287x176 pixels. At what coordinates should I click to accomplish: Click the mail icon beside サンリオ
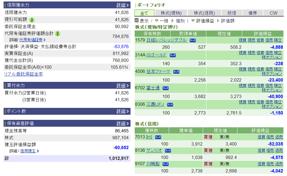point(168,151)
